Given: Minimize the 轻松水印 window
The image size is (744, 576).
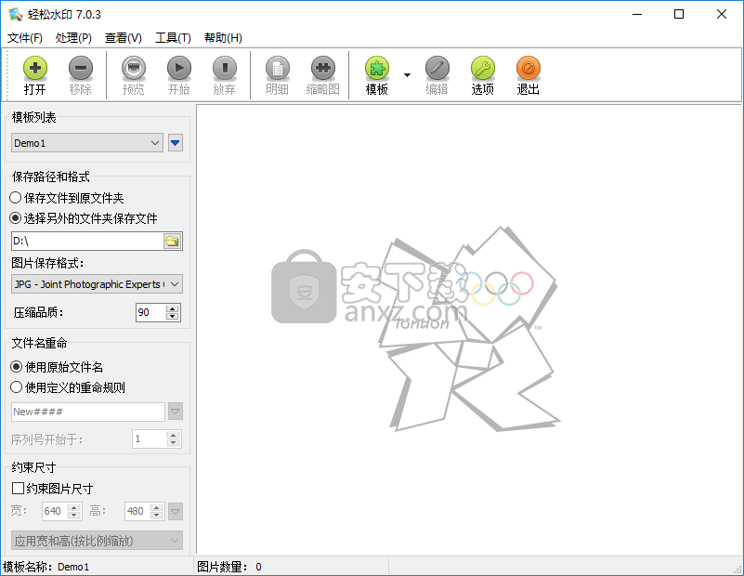Looking at the screenshot, I should pos(637,14).
